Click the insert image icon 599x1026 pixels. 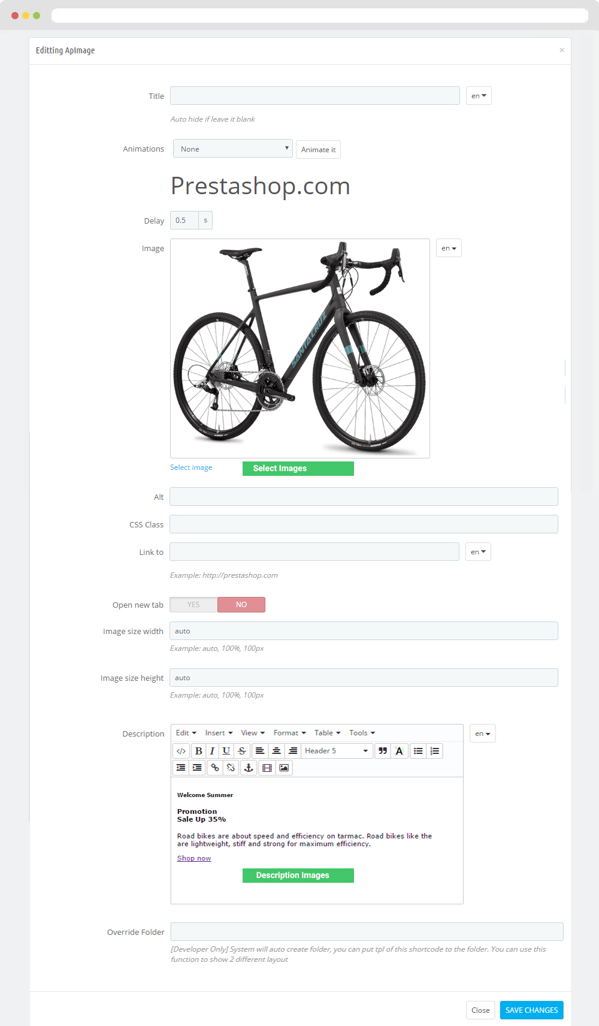pyautogui.click(x=284, y=768)
